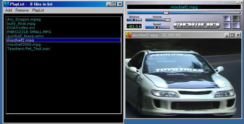Toggle the playlist window with P button
Screen dimensions: 244x124
(227, 18)
